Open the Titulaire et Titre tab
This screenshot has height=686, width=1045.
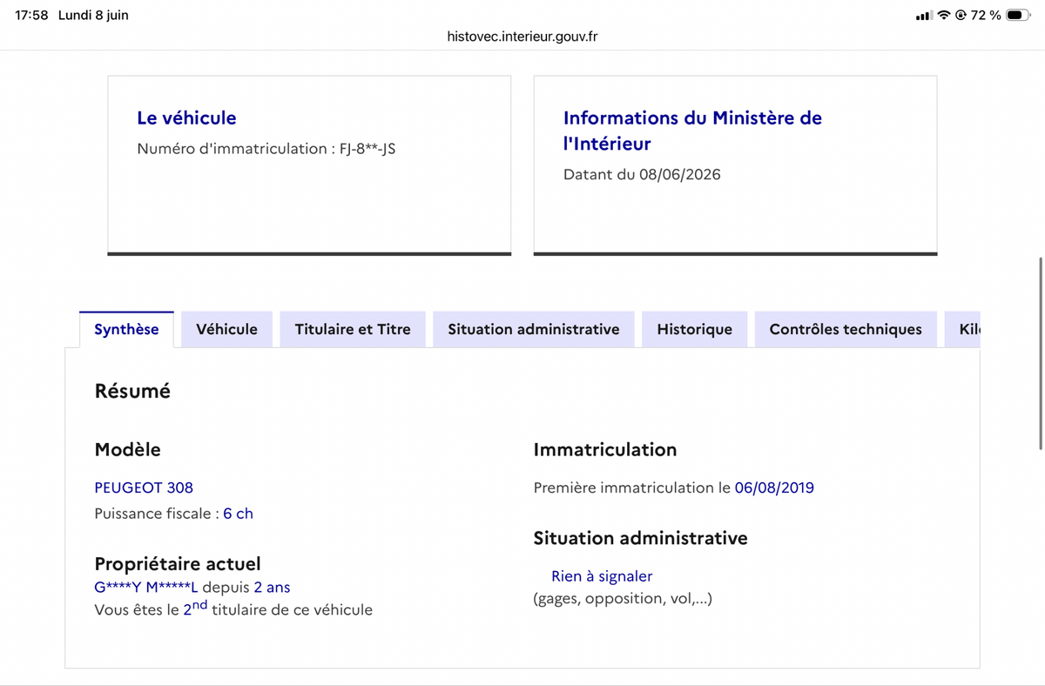(x=353, y=329)
